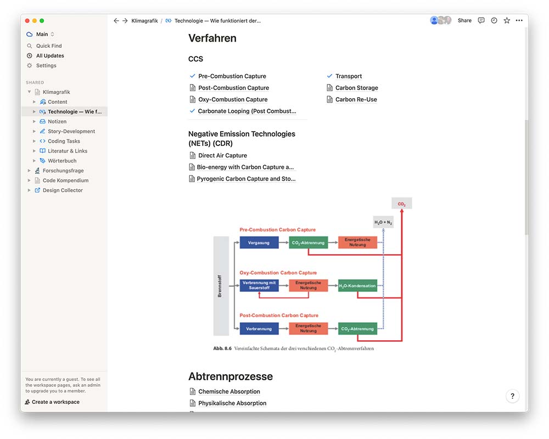Collapse the Klimagrafik sidebar section
This screenshot has width=549, height=439.
click(x=29, y=92)
